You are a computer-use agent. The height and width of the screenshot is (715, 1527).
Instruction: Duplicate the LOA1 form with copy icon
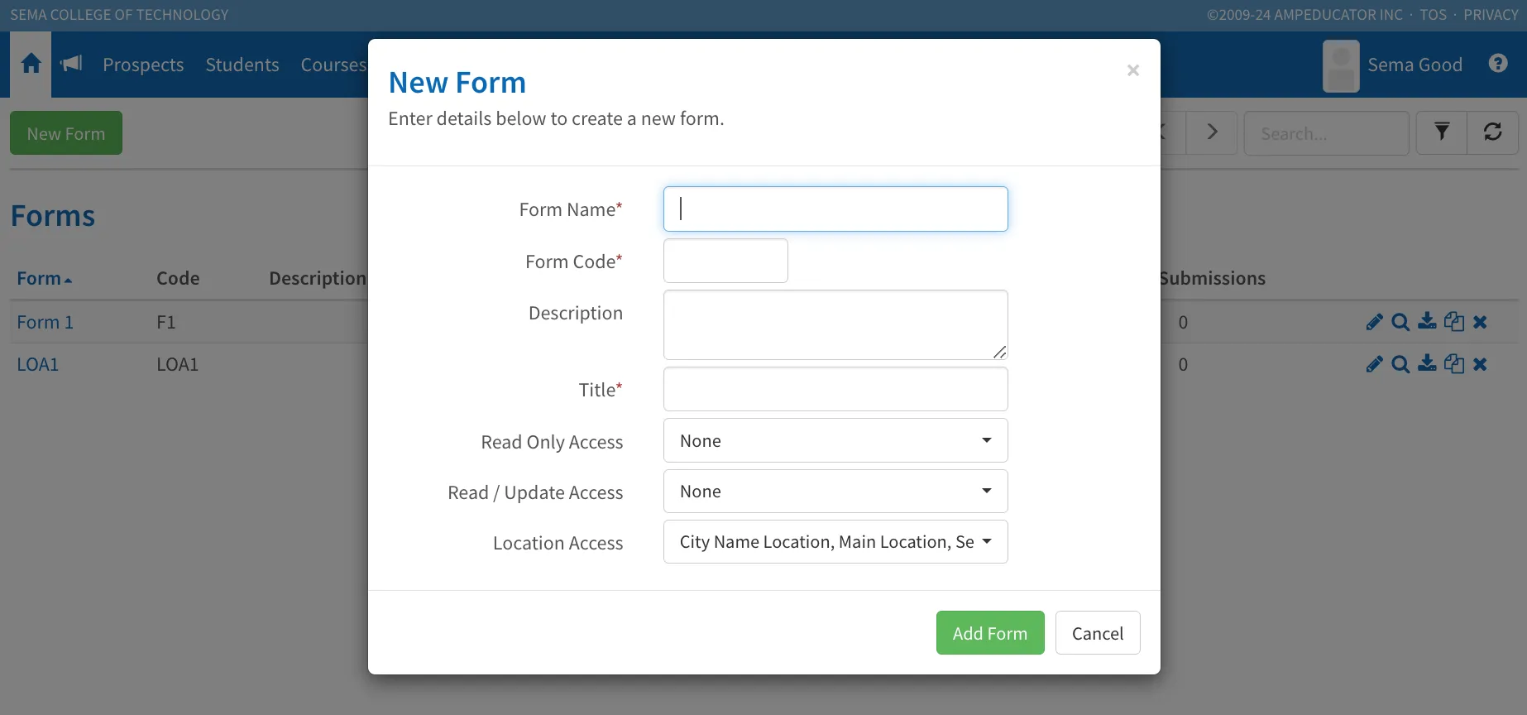[x=1454, y=363]
